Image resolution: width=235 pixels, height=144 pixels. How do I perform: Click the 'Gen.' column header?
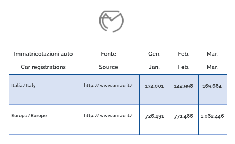click(154, 54)
